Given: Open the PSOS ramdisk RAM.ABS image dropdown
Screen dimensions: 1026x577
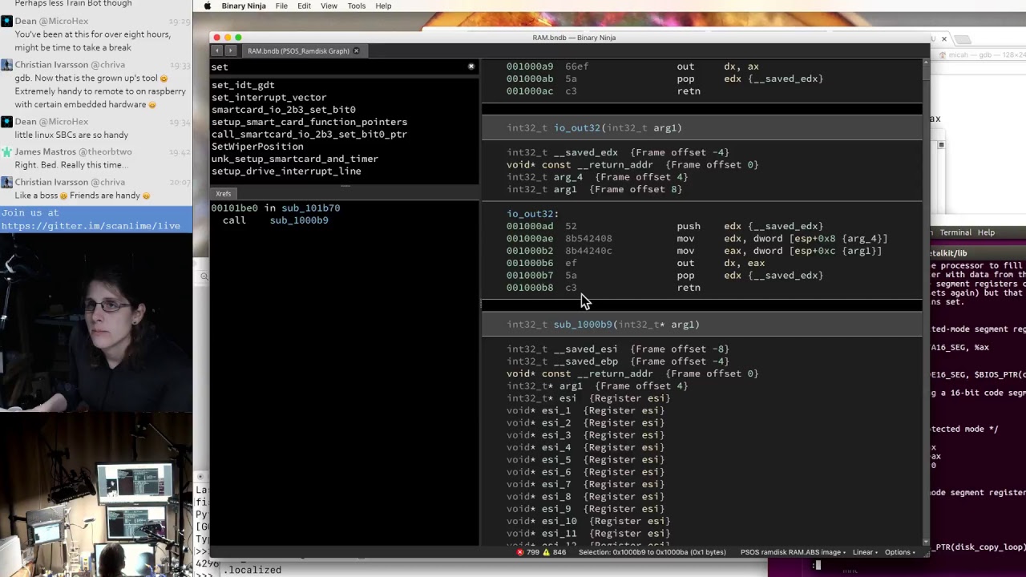Looking at the screenshot, I should point(793,552).
